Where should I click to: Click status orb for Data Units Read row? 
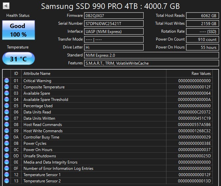(7, 112)
